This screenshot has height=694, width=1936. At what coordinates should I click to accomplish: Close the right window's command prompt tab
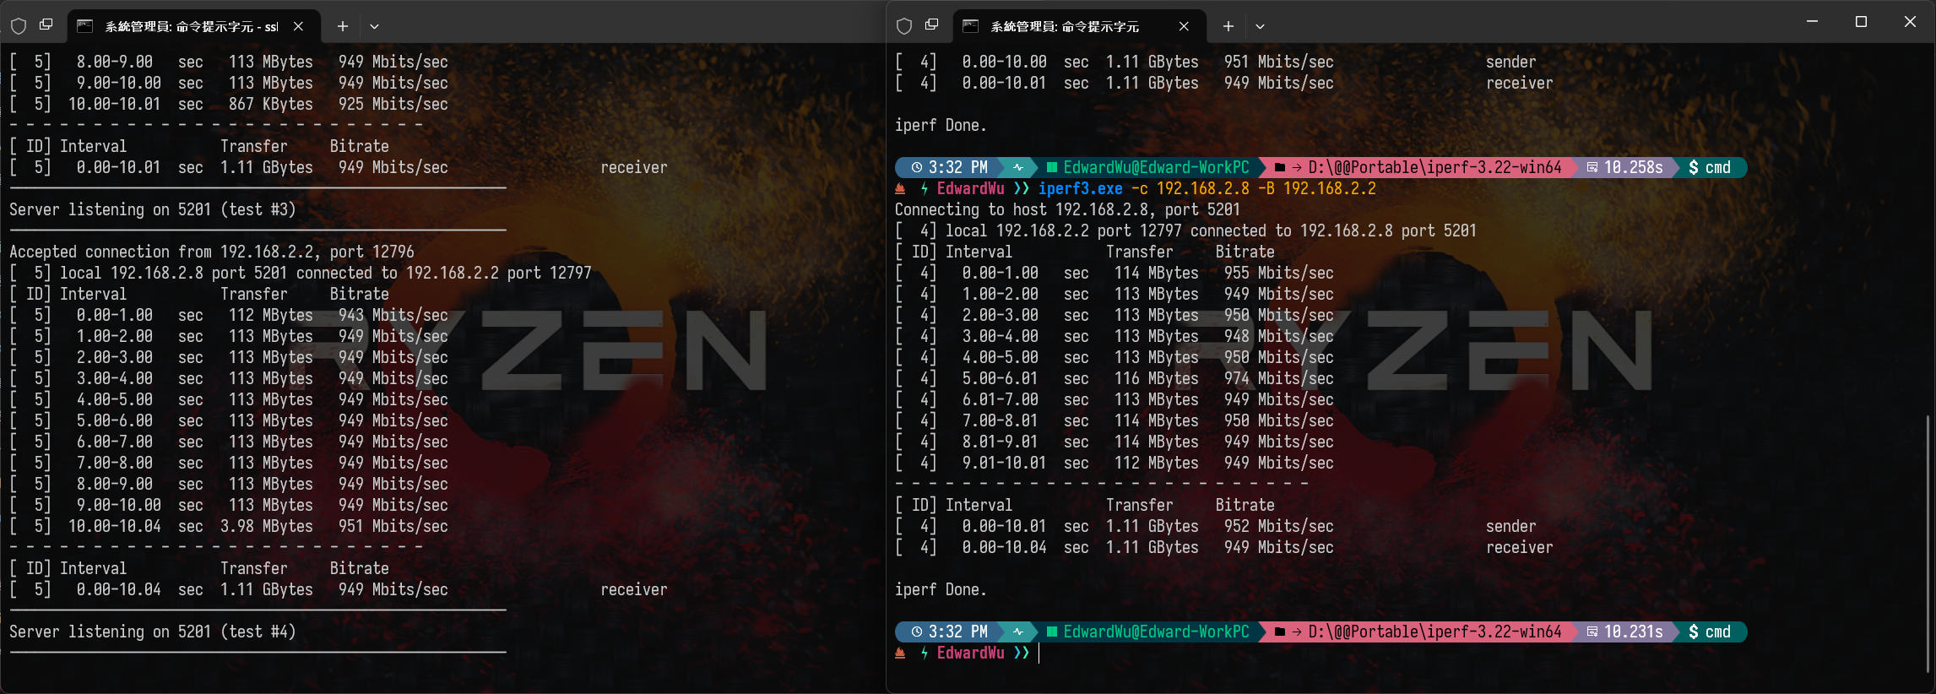click(1185, 26)
